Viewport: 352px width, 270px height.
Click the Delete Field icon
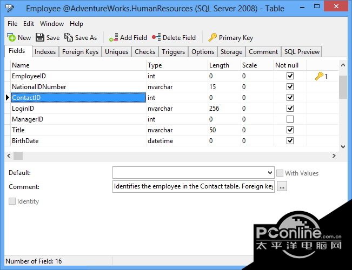pos(156,37)
